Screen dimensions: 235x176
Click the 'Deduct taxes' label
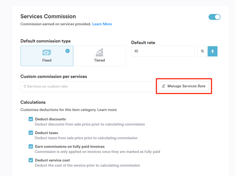click(46, 133)
